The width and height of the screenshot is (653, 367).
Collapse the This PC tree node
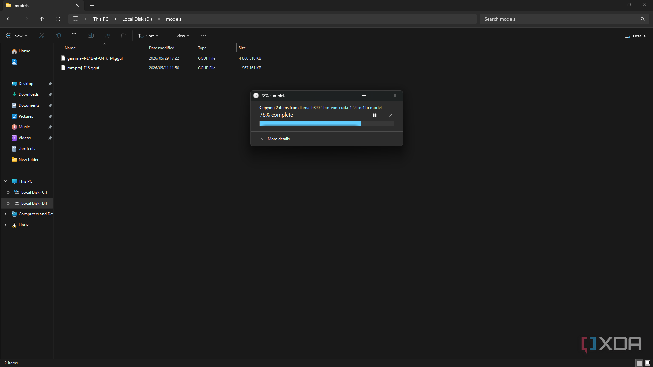click(6, 181)
